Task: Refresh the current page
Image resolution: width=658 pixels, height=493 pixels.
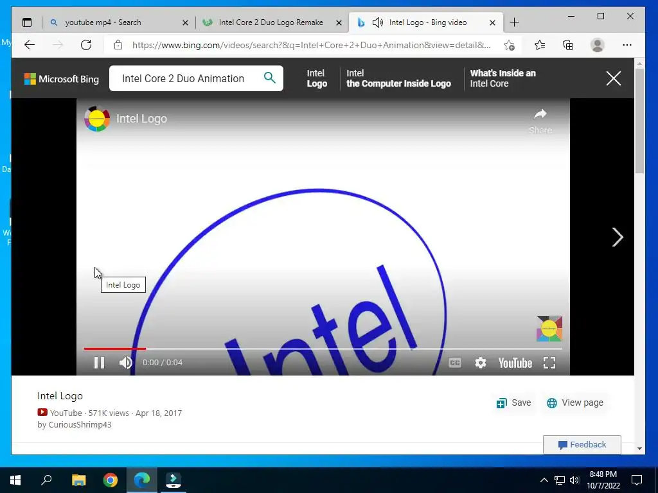Action: coord(86,45)
